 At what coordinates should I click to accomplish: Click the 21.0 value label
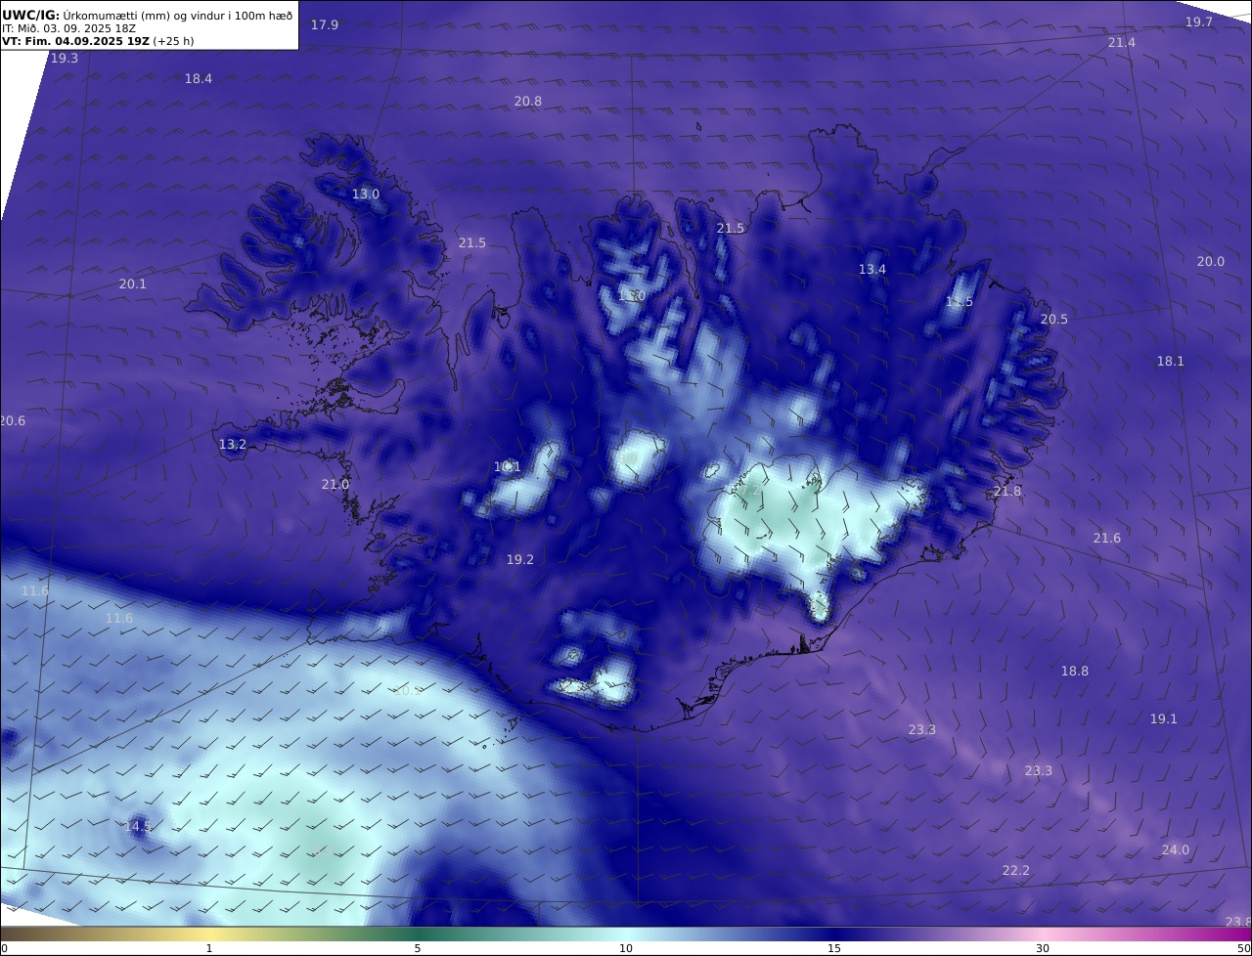335,484
